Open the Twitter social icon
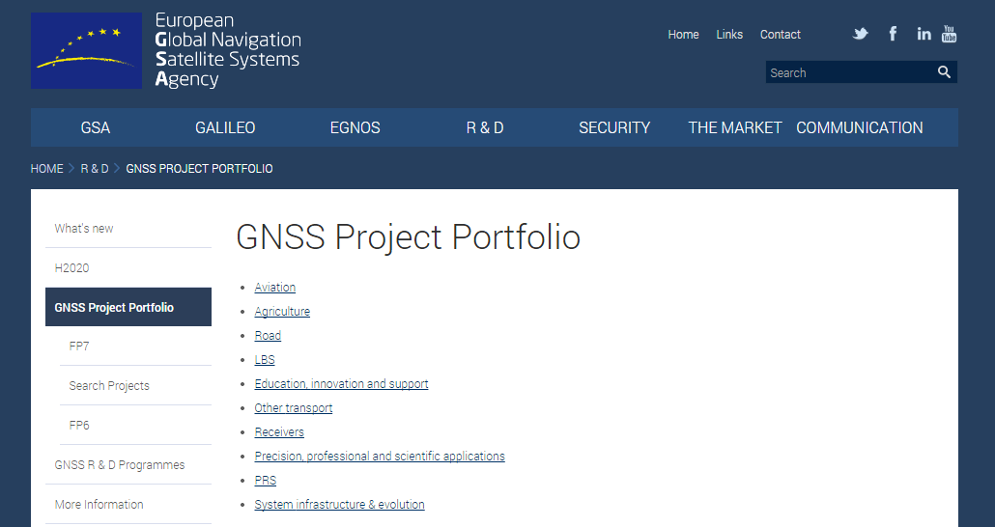This screenshot has width=995, height=527. click(860, 34)
